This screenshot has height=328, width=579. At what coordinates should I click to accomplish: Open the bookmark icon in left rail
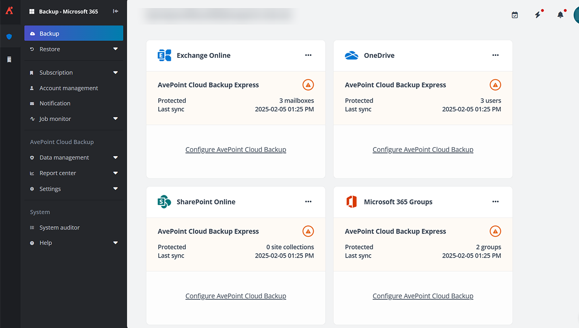[9, 59]
